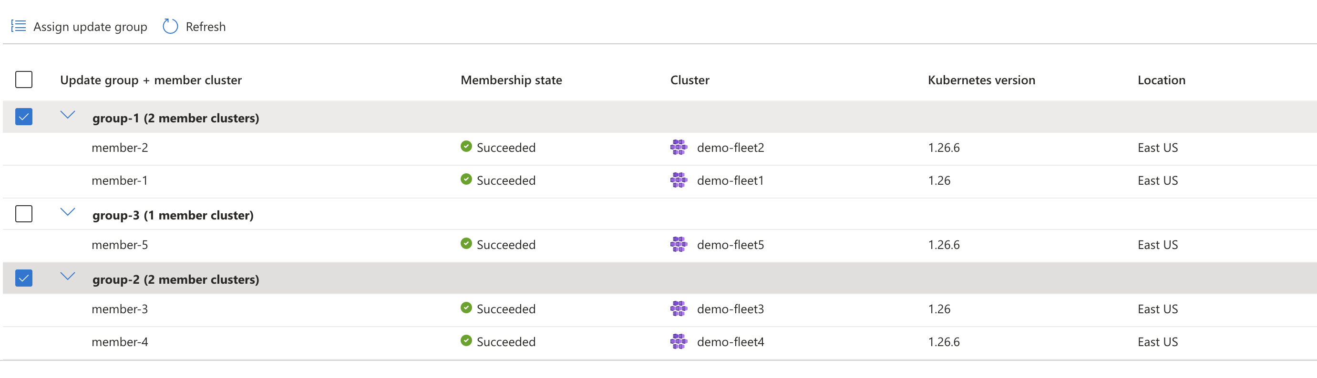Click member-2 green Succeeded status icon
The image size is (1317, 378).
466,147
